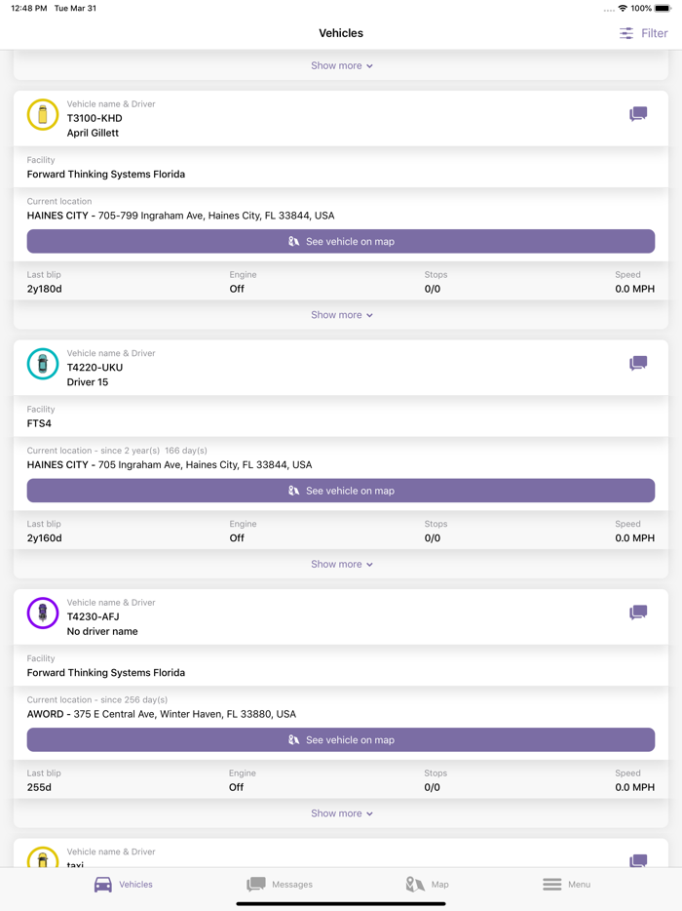Expand Show more for T4230-AFJ

(x=341, y=812)
